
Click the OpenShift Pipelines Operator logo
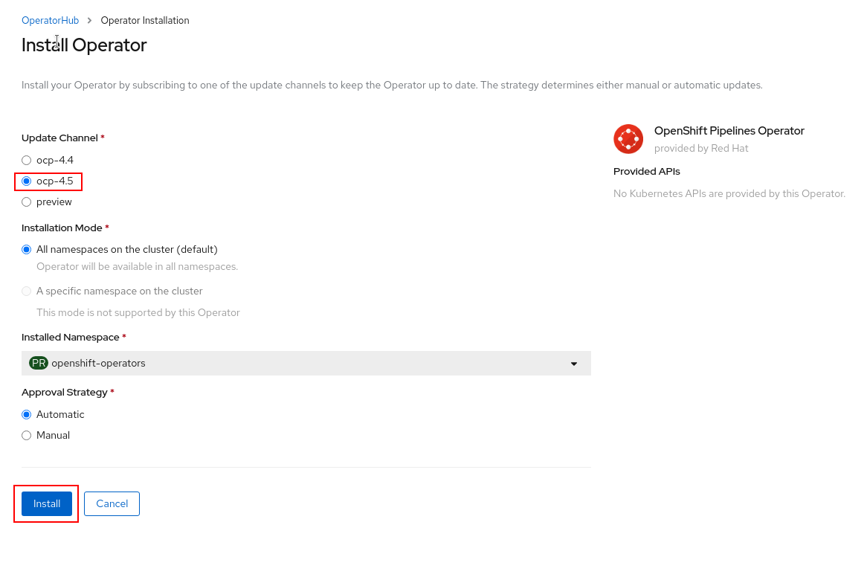(628, 139)
